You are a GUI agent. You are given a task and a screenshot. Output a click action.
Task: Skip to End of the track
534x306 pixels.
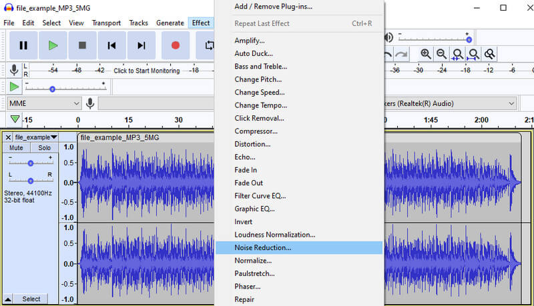tap(141, 45)
